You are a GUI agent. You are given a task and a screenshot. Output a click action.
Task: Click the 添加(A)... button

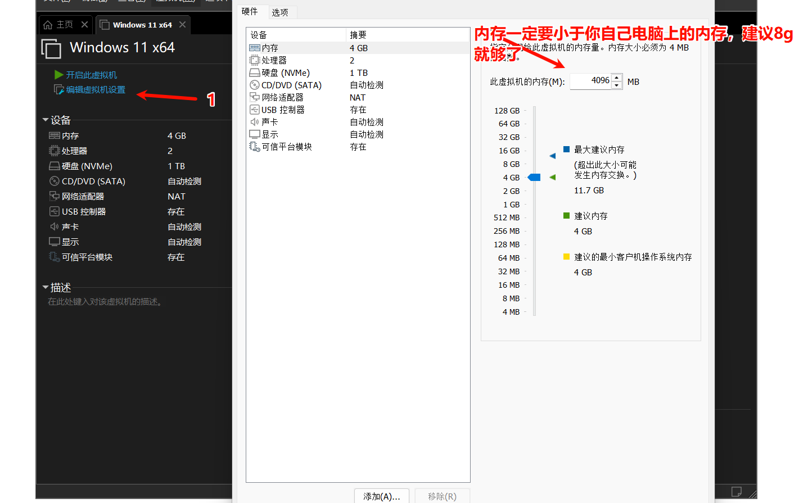tap(382, 496)
